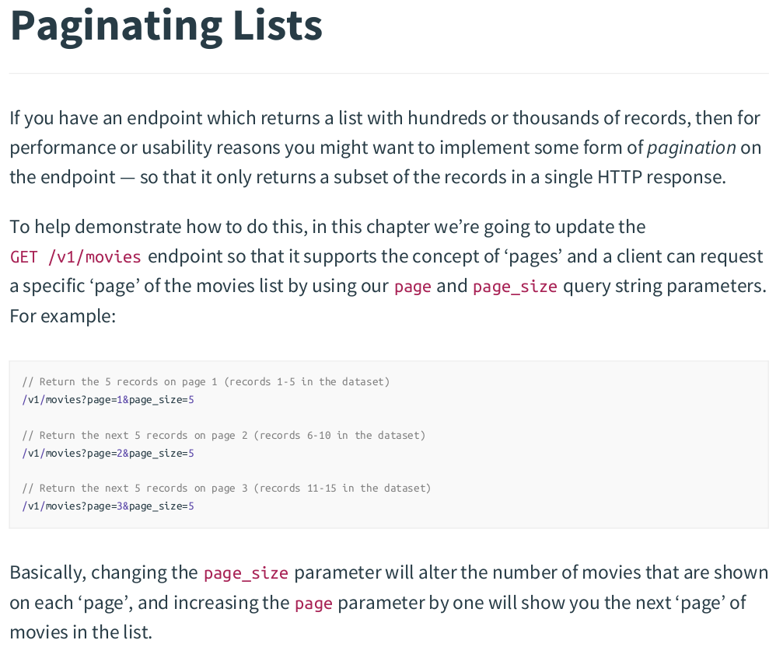Click the inline "page" code before "and"
This screenshot has width=783, height=654.
412,287
